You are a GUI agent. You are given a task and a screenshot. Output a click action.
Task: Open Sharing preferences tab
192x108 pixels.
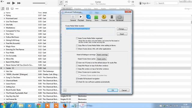[x=88, y=18]
